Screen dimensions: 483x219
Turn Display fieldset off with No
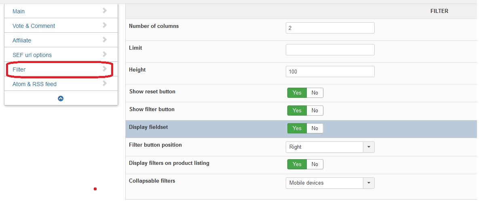point(315,128)
